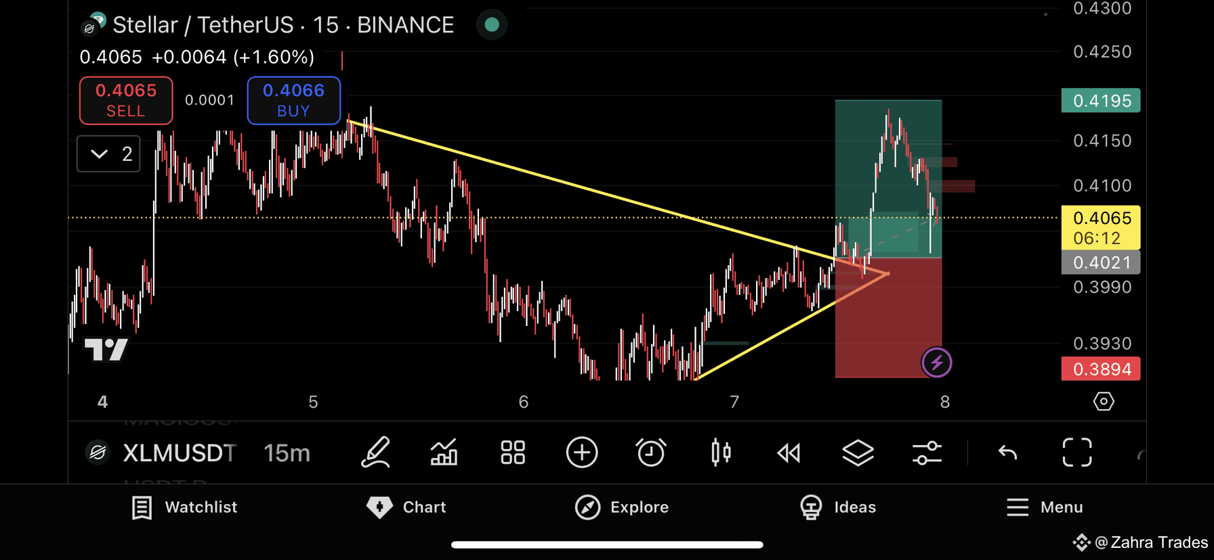Click the +0.0064 (+1.60%) price change text
The height and width of the screenshot is (560, 1214).
233,57
